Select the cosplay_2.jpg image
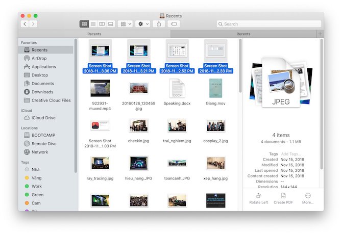 [x=215, y=130]
